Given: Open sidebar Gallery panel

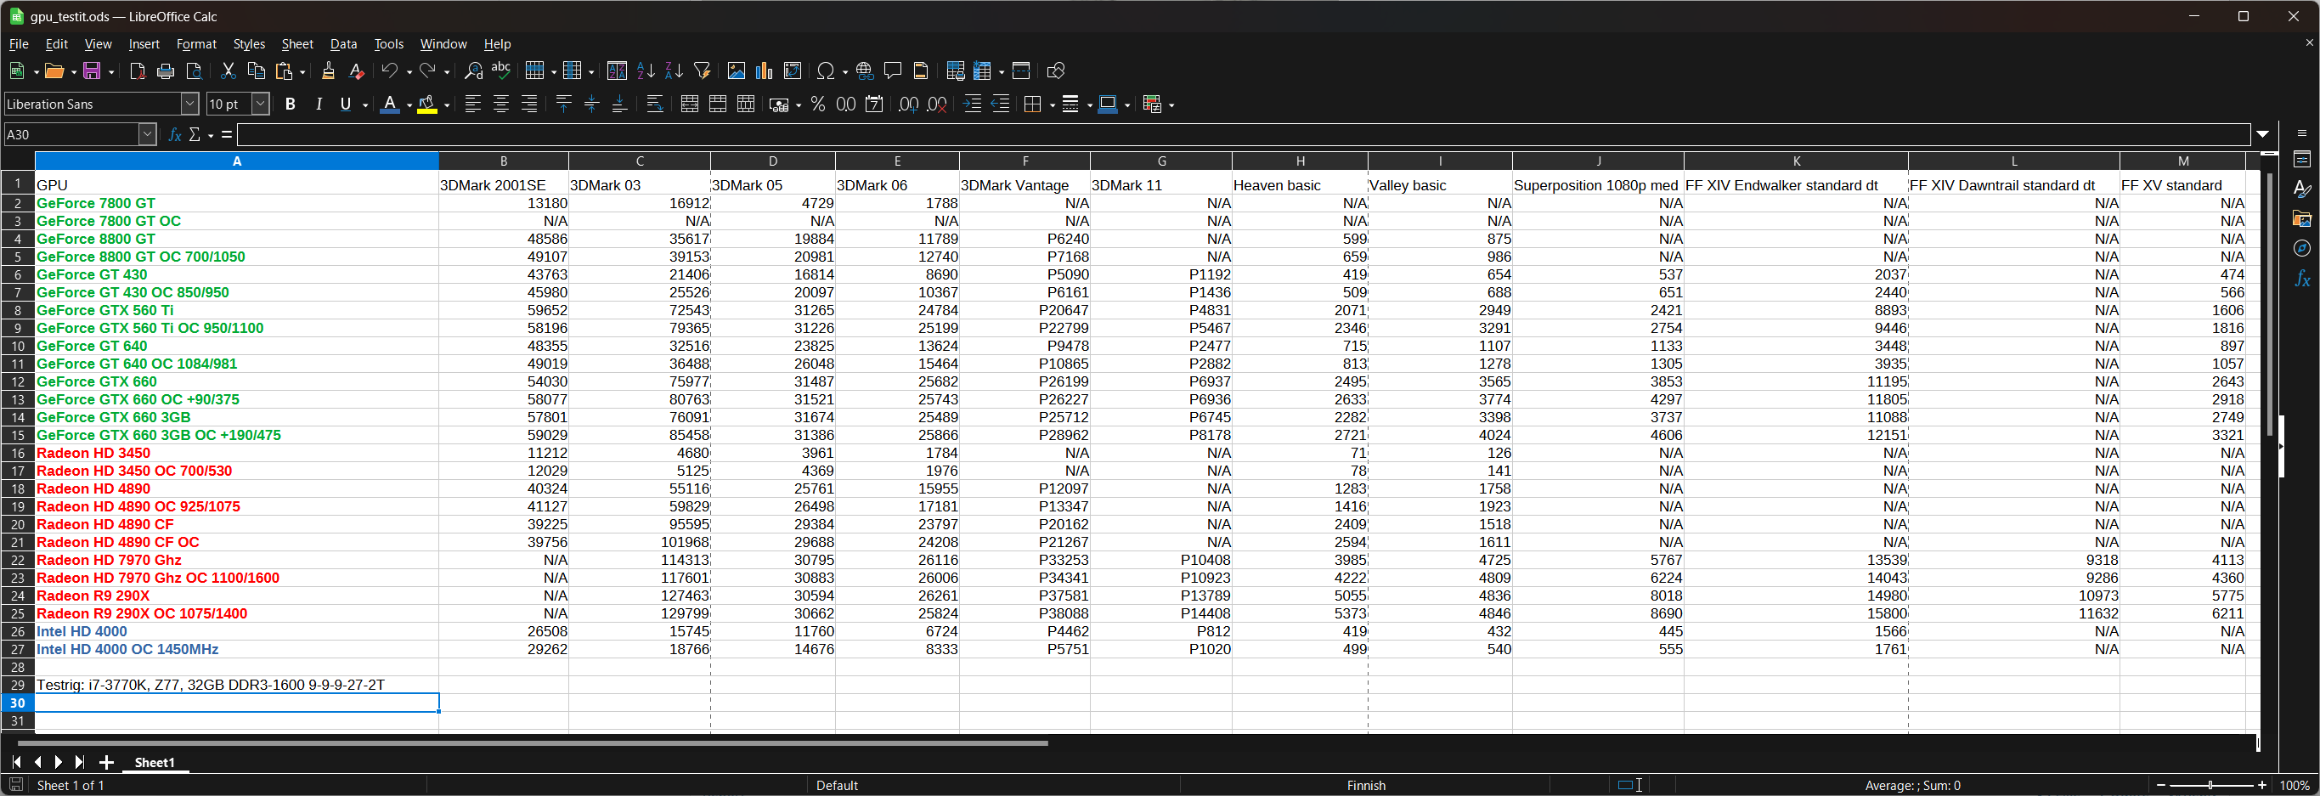Looking at the screenshot, I should pyautogui.click(x=2302, y=219).
